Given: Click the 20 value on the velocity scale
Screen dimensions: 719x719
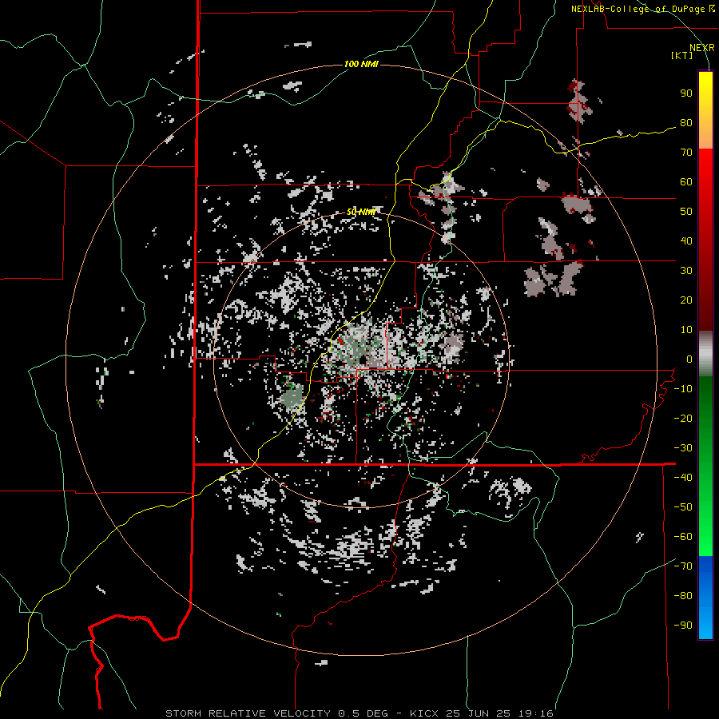Looking at the screenshot, I should pos(686,300).
